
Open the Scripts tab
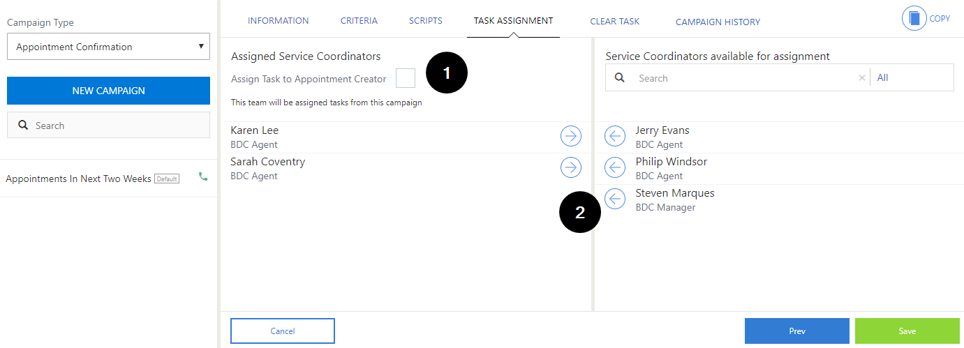(426, 21)
